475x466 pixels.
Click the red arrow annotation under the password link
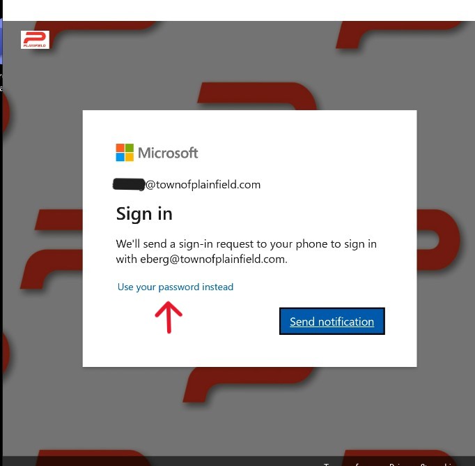(x=169, y=317)
